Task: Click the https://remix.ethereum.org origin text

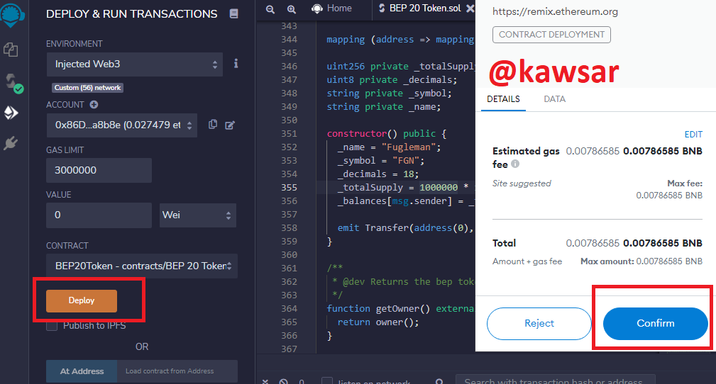Action: [555, 12]
